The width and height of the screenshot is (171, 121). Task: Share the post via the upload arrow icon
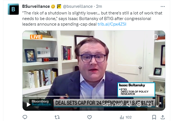click(163, 117)
